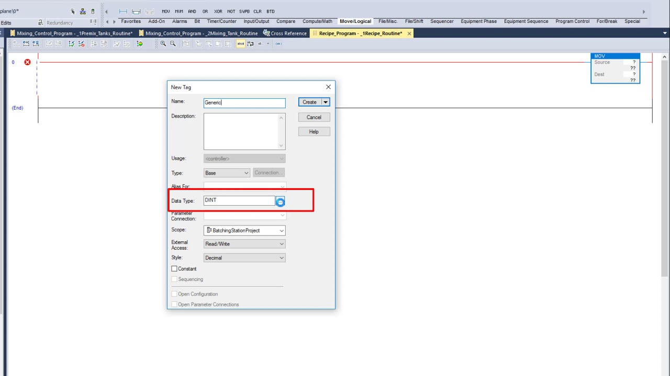The width and height of the screenshot is (670, 376).
Task: Switch to the Compute/Math instruction tab
Action: click(x=317, y=21)
